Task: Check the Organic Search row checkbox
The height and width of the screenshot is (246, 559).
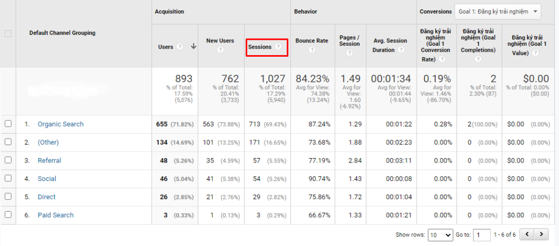Action: [x=8, y=124]
